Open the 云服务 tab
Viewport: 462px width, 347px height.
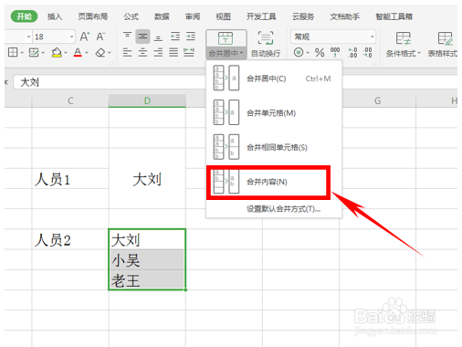pos(303,16)
